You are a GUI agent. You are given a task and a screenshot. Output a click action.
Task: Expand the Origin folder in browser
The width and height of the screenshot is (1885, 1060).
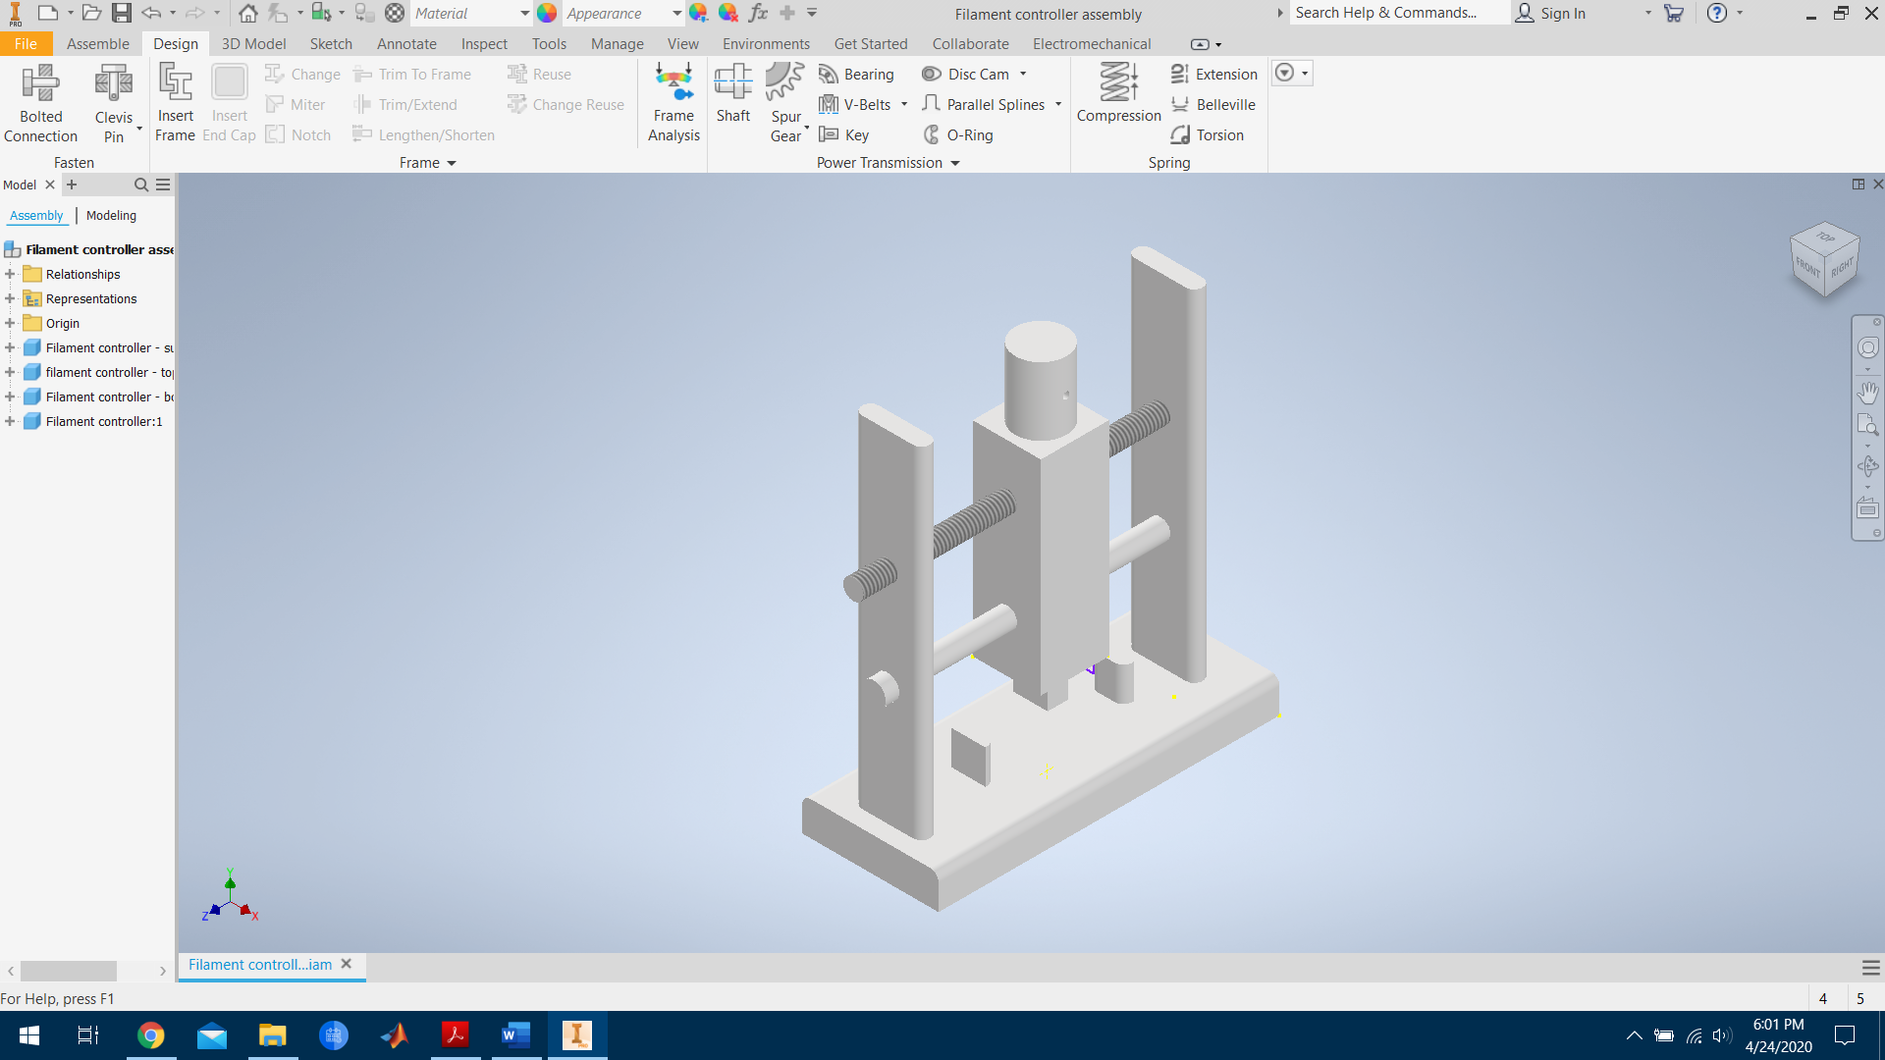10,324
